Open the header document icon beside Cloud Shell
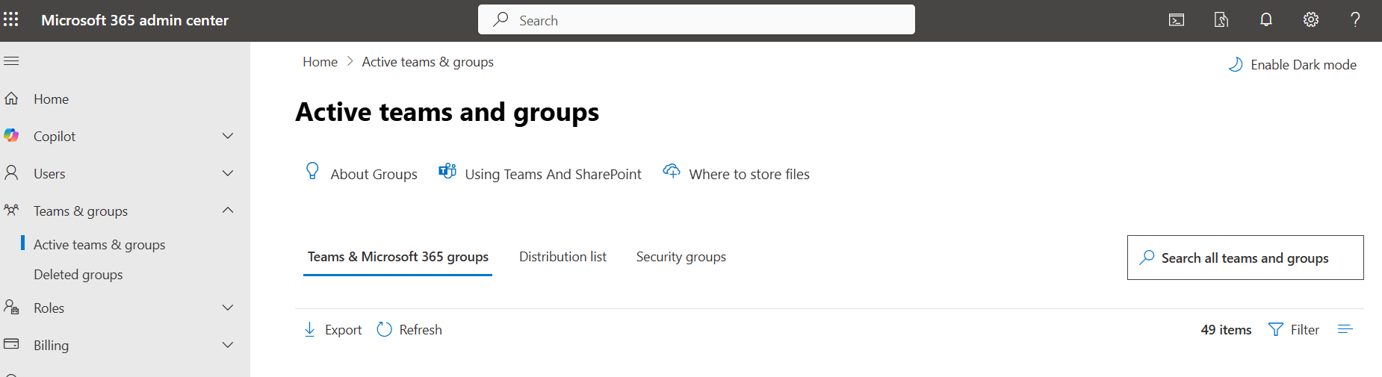1382x377 pixels. tap(1221, 20)
